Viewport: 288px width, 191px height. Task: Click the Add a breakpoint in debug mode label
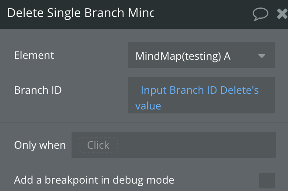tap(94, 180)
